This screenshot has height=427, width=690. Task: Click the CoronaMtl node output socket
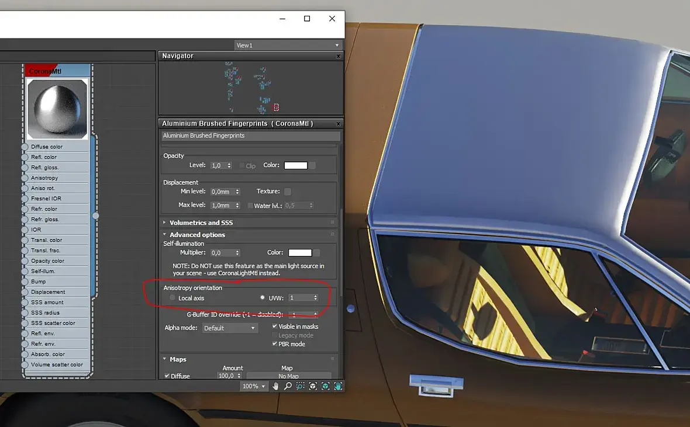pos(95,216)
